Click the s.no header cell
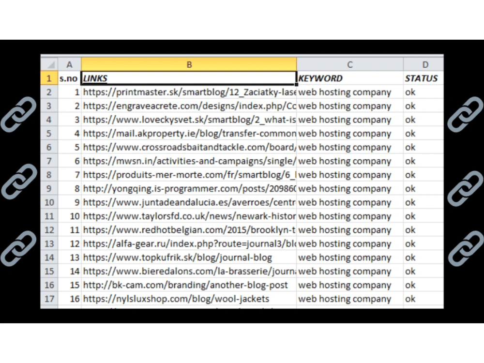The image size is (484, 363). click(69, 78)
